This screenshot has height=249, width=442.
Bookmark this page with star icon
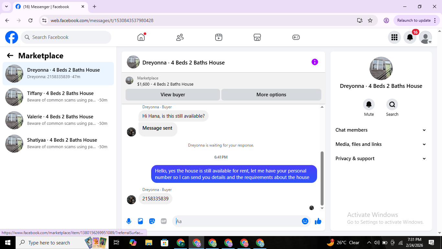pyautogui.click(x=370, y=20)
